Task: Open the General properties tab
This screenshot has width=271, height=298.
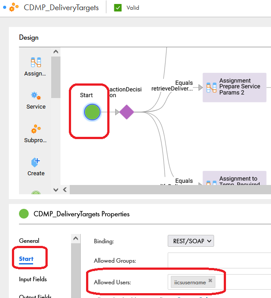Action: [29, 241]
